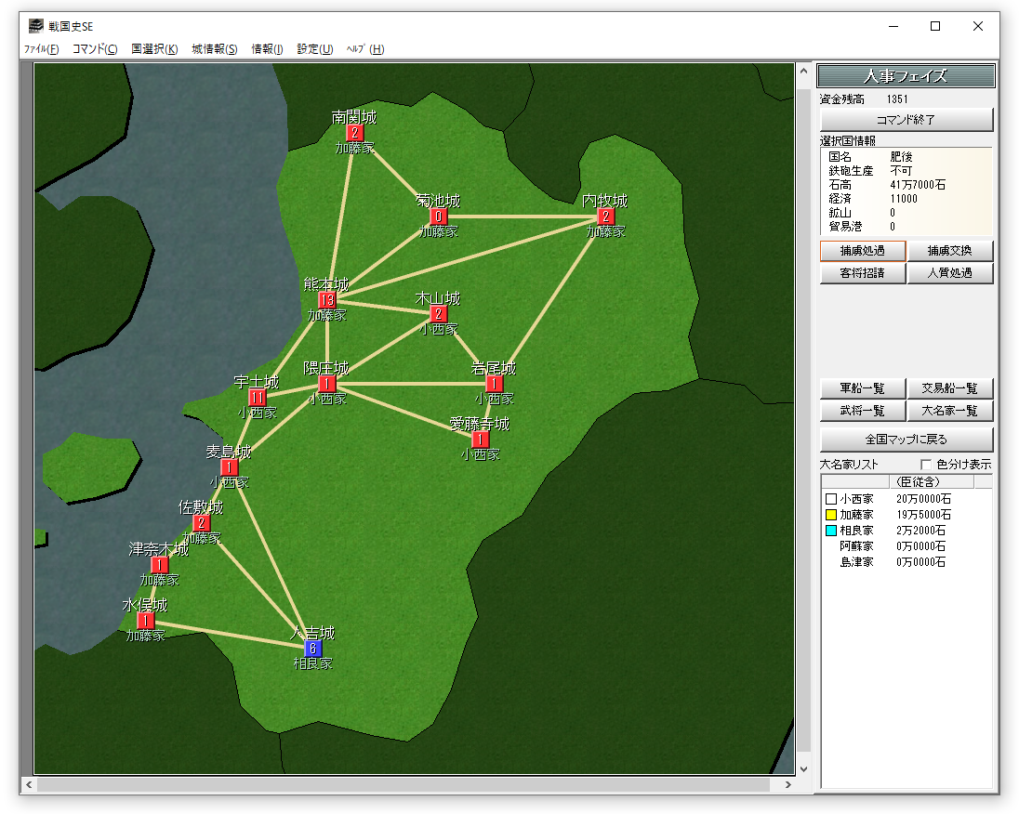Click 全国マップに戻る button

pos(907,439)
